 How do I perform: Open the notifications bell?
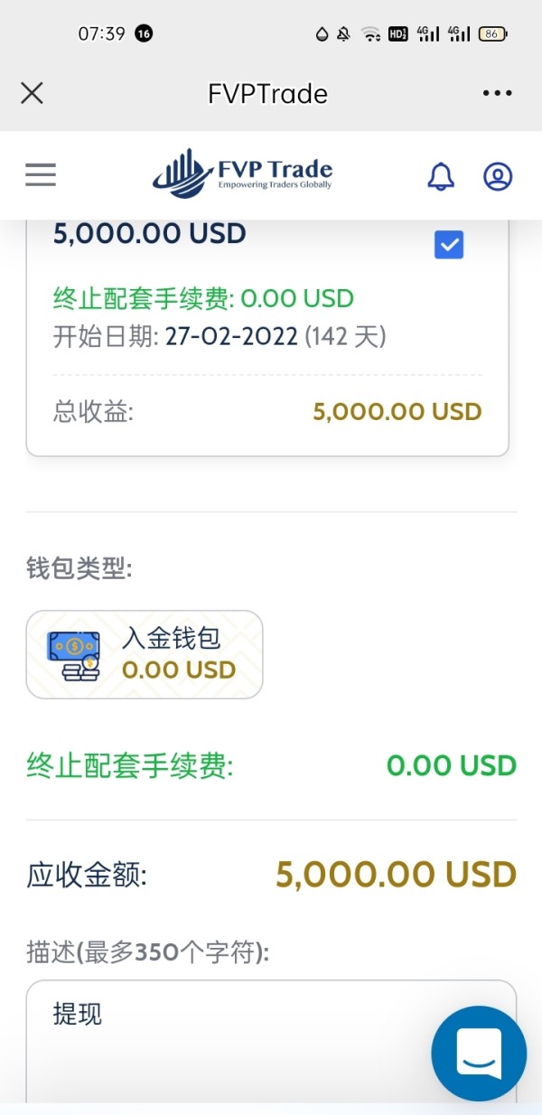click(441, 176)
